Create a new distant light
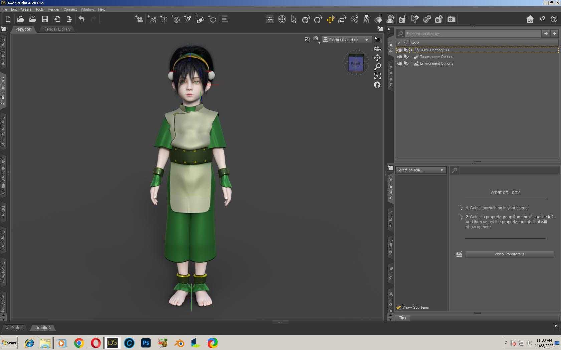Screen dimensions: 561x350 pos(152,19)
